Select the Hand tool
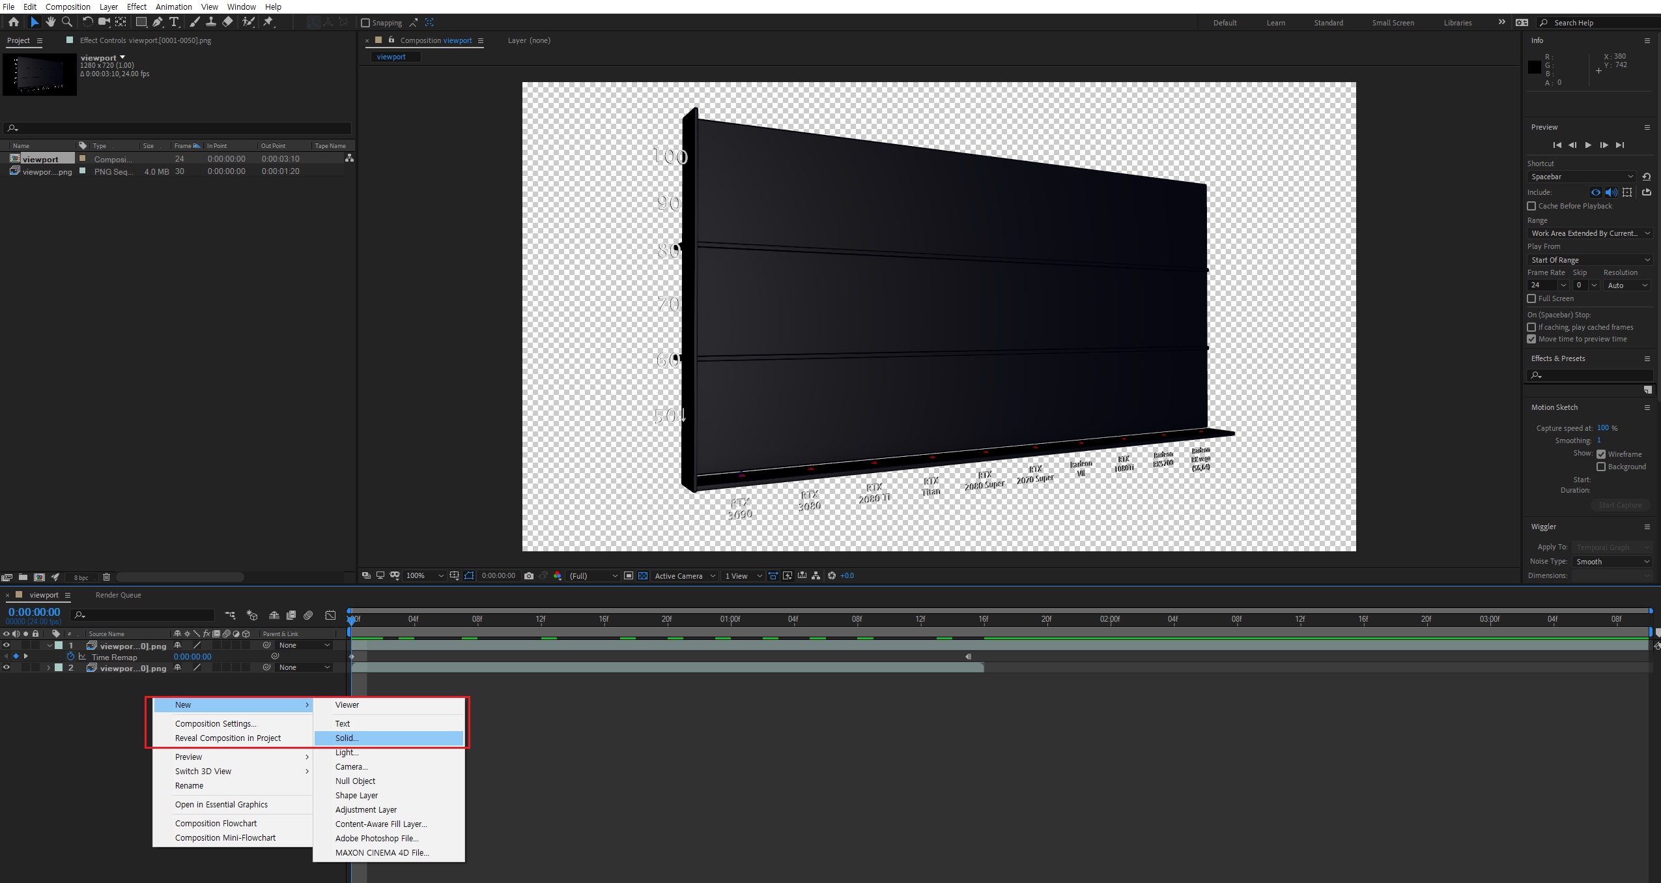Screen dimensions: 1661x883 tap(50, 22)
